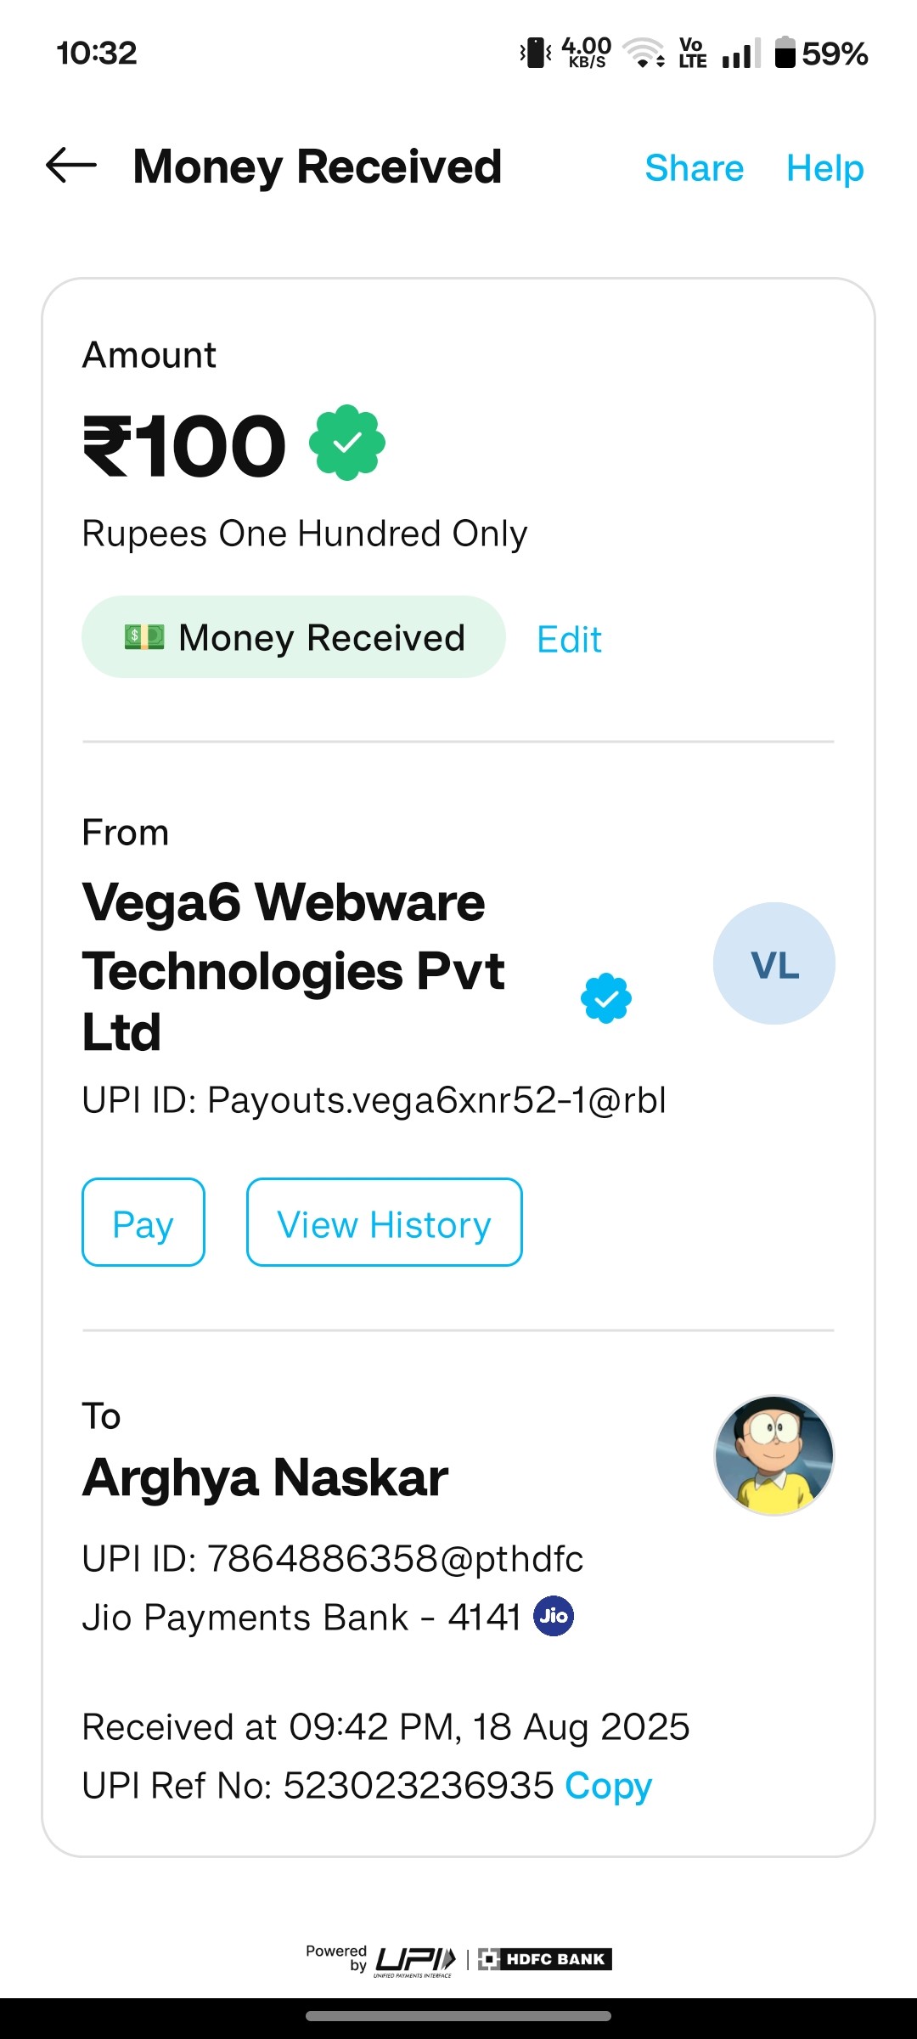Edit the Money Received tag
Screen dimensions: 917x2039
(569, 639)
